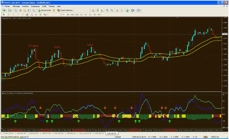Viewport: 229px width, 139px height.
Task: Expand the profiles dropdown arrow
Action: point(11,10)
